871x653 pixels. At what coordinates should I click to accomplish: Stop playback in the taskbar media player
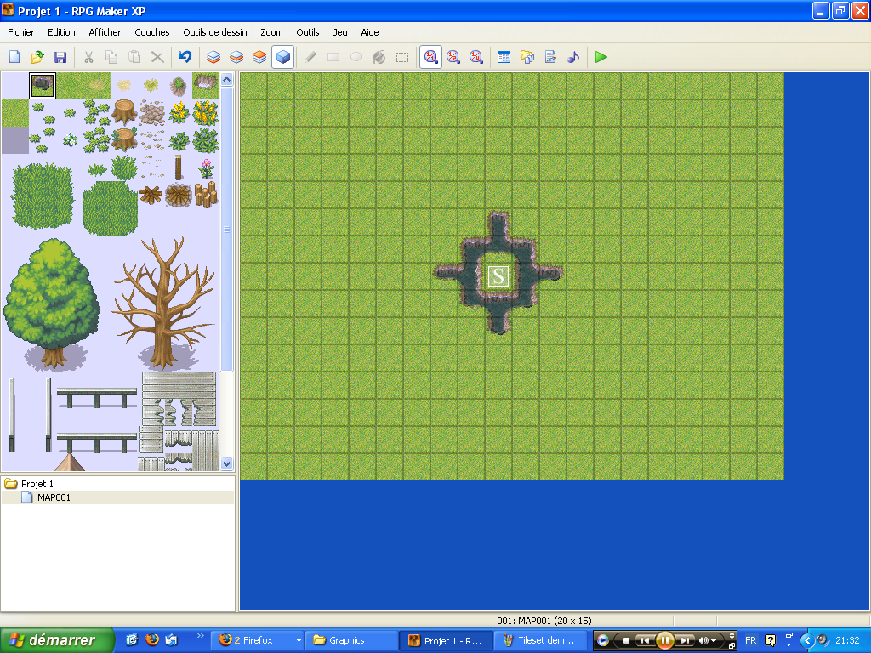click(x=626, y=640)
